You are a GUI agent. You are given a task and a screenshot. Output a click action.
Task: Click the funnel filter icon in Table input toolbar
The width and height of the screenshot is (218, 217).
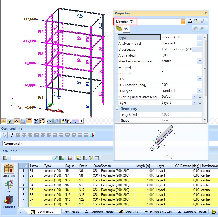(91, 158)
